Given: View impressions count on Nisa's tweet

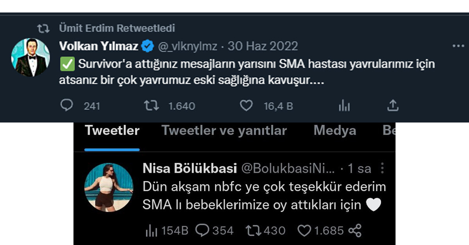Looking at the screenshot, I should coord(152,230).
